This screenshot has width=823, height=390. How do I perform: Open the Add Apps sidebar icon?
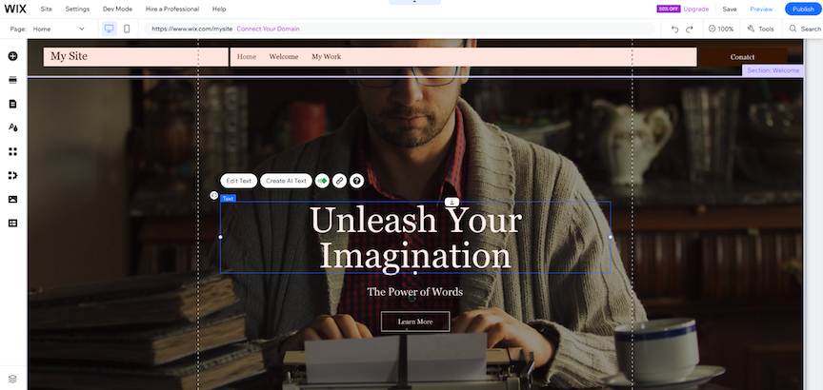12,151
